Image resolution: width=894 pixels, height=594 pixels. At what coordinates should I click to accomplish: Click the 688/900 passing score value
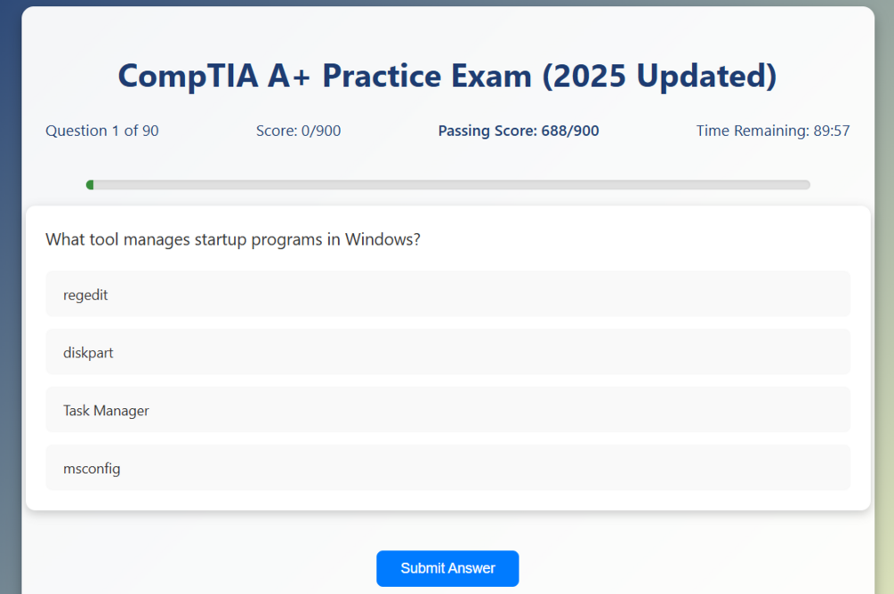tap(570, 131)
